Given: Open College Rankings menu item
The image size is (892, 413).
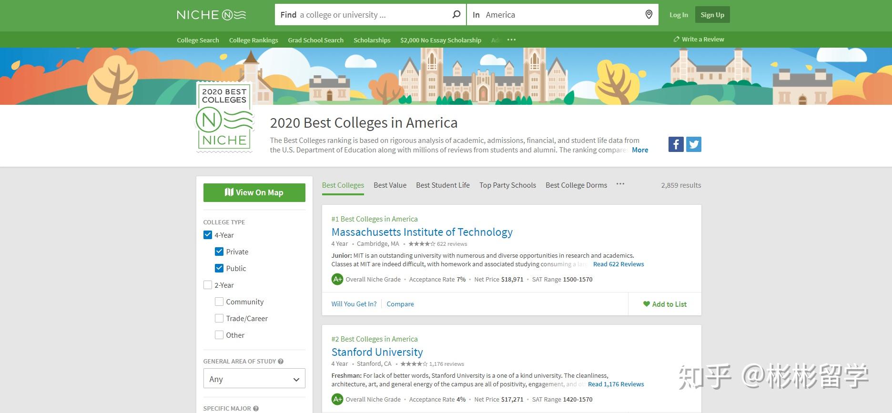Looking at the screenshot, I should pyautogui.click(x=253, y=40).
